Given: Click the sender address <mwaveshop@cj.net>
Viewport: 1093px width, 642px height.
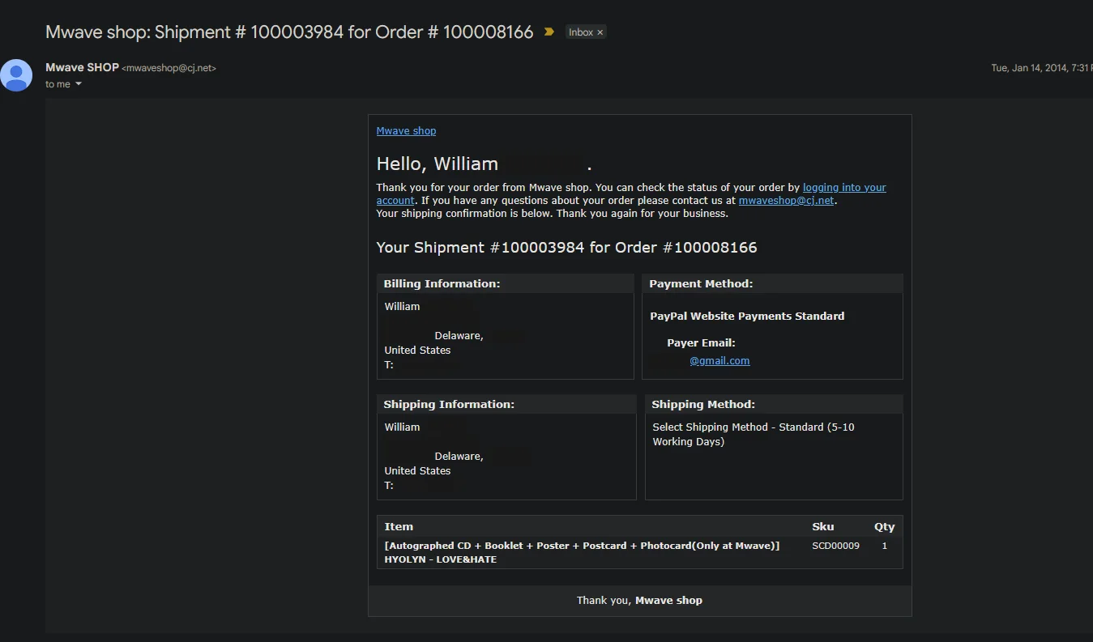Looking at the screenshot, I should coord(169,68).
